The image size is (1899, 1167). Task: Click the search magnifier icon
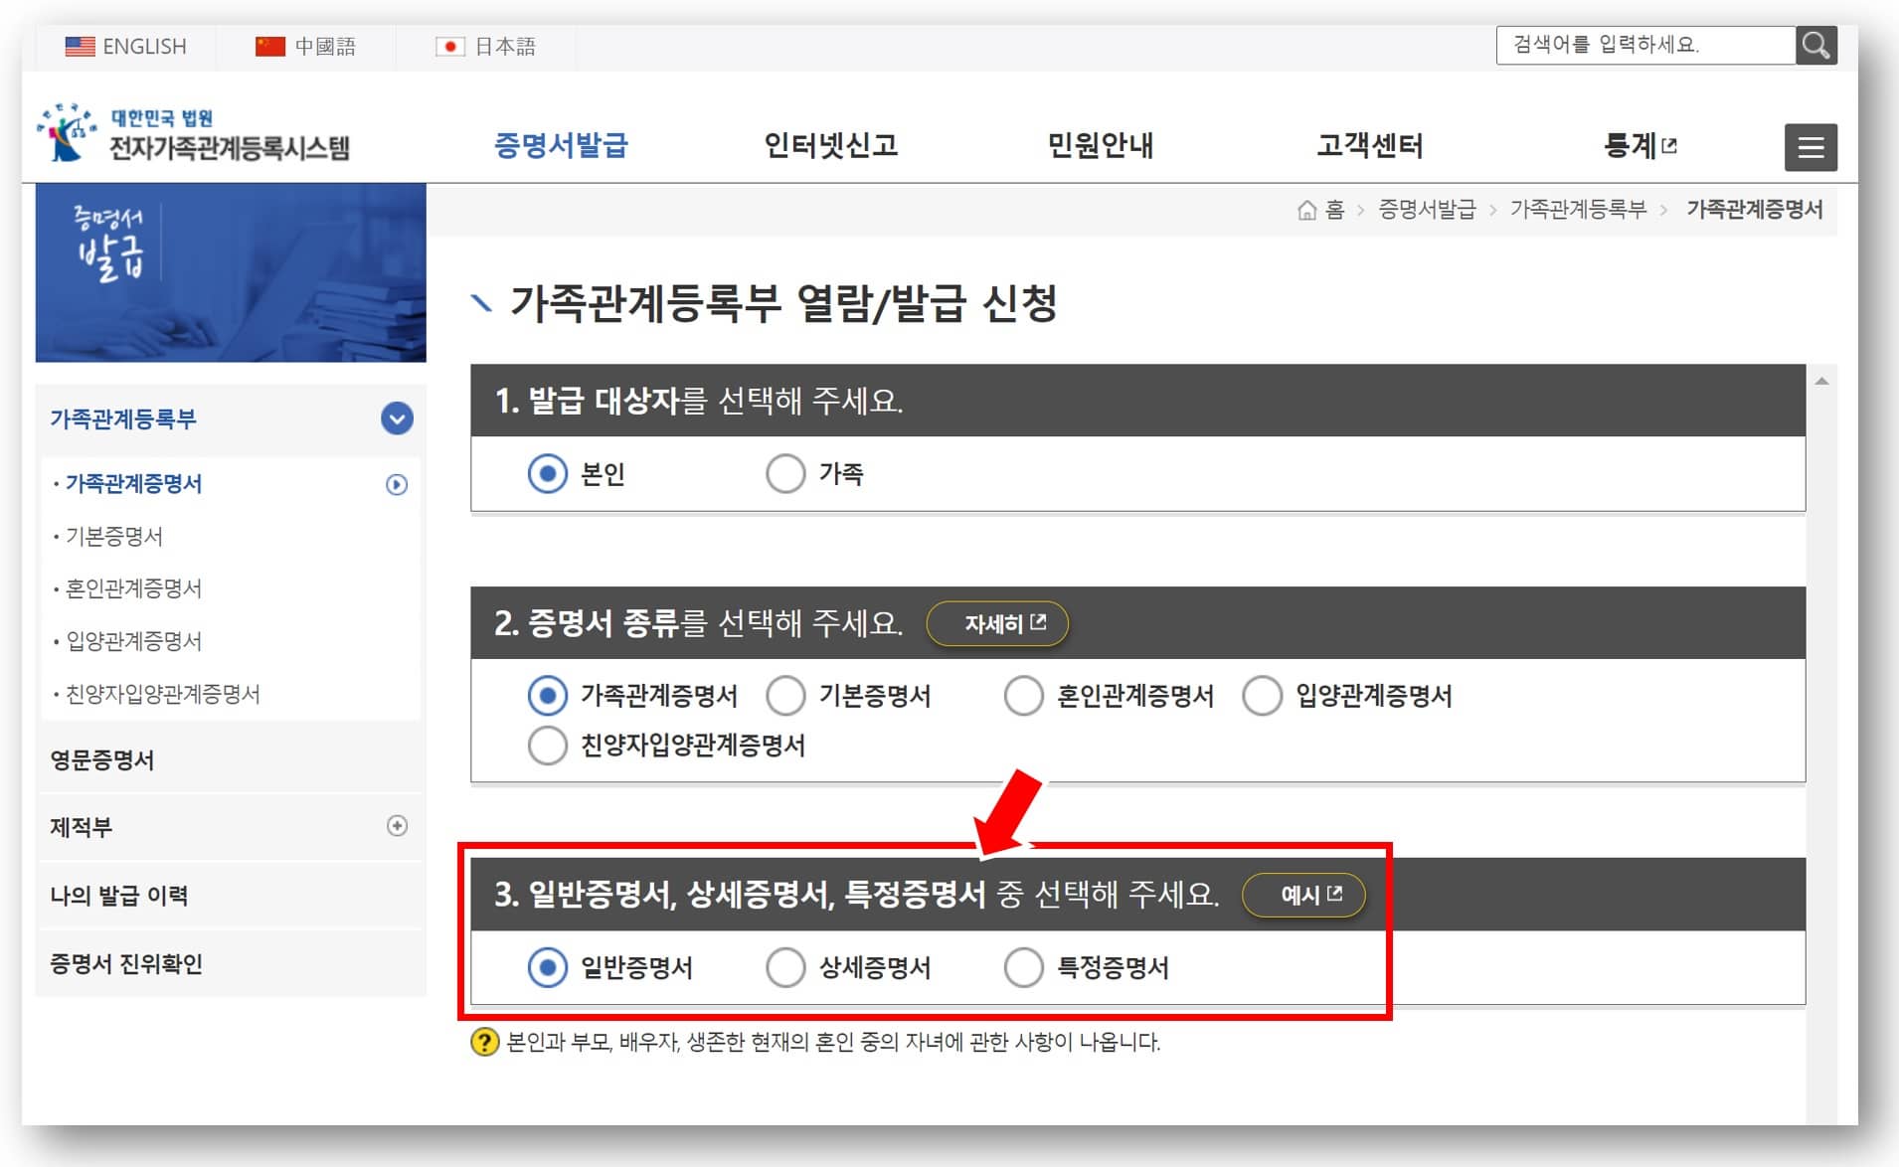pyautogui.click(x=1816, y=45)
